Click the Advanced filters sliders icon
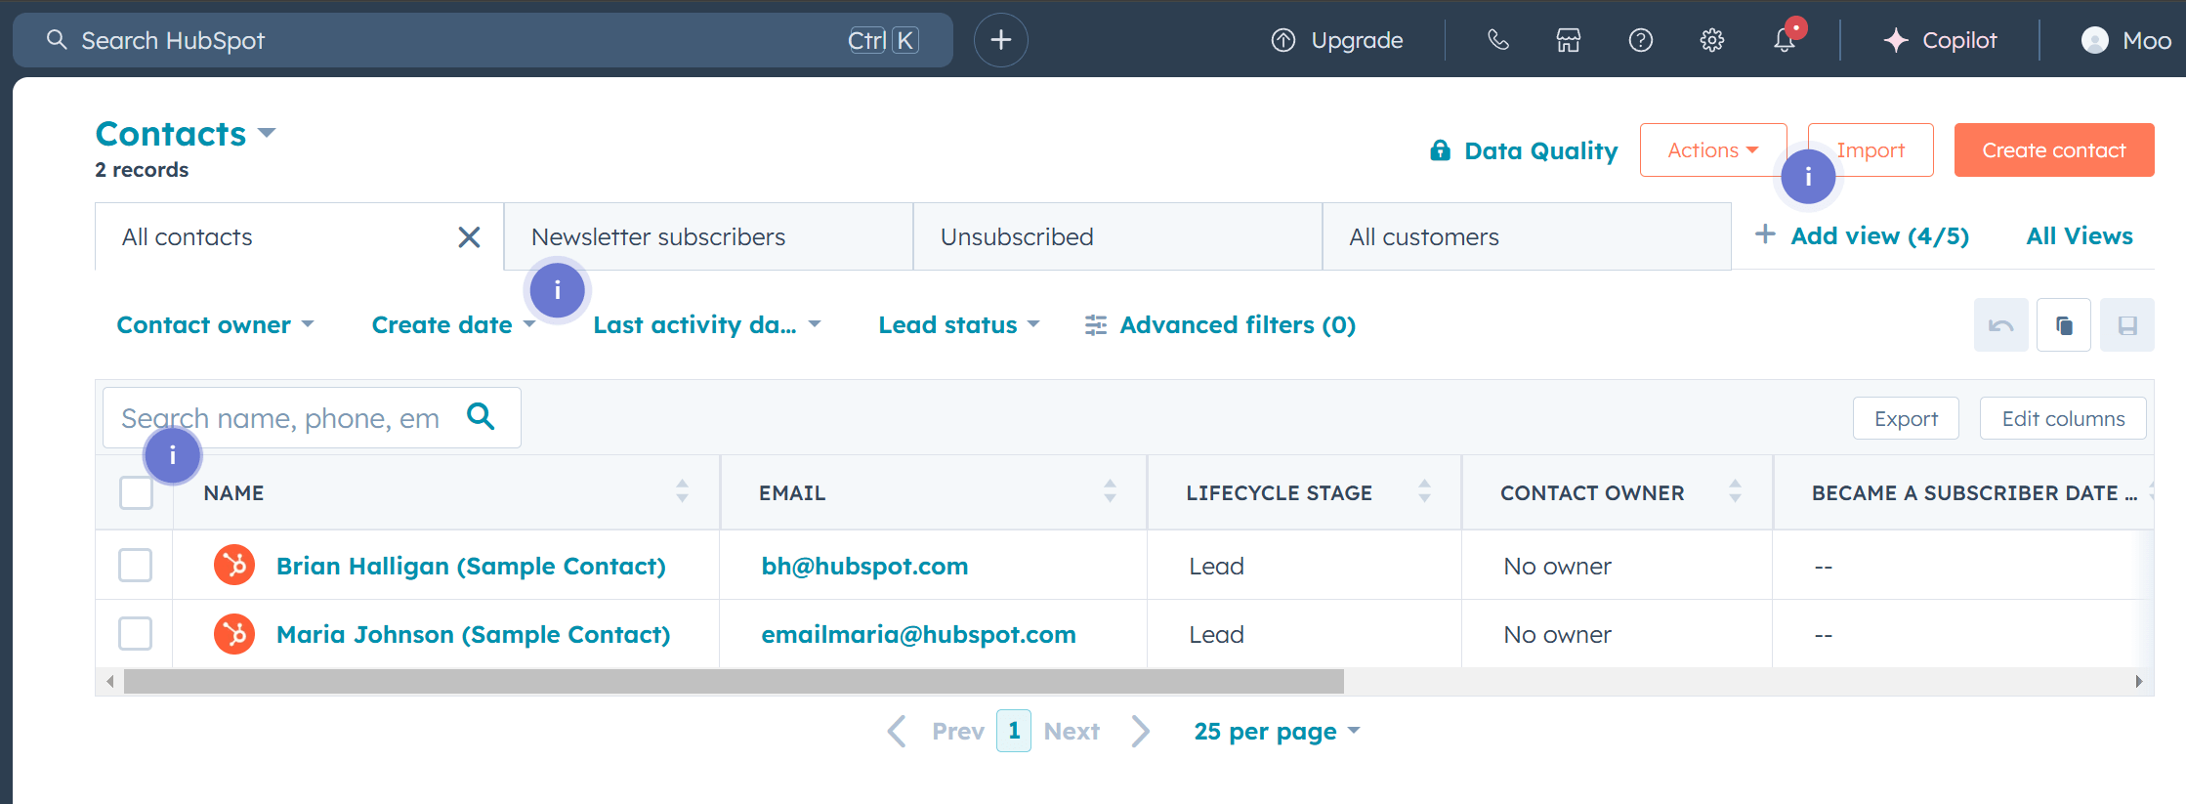 click(x=1096, y=325)
